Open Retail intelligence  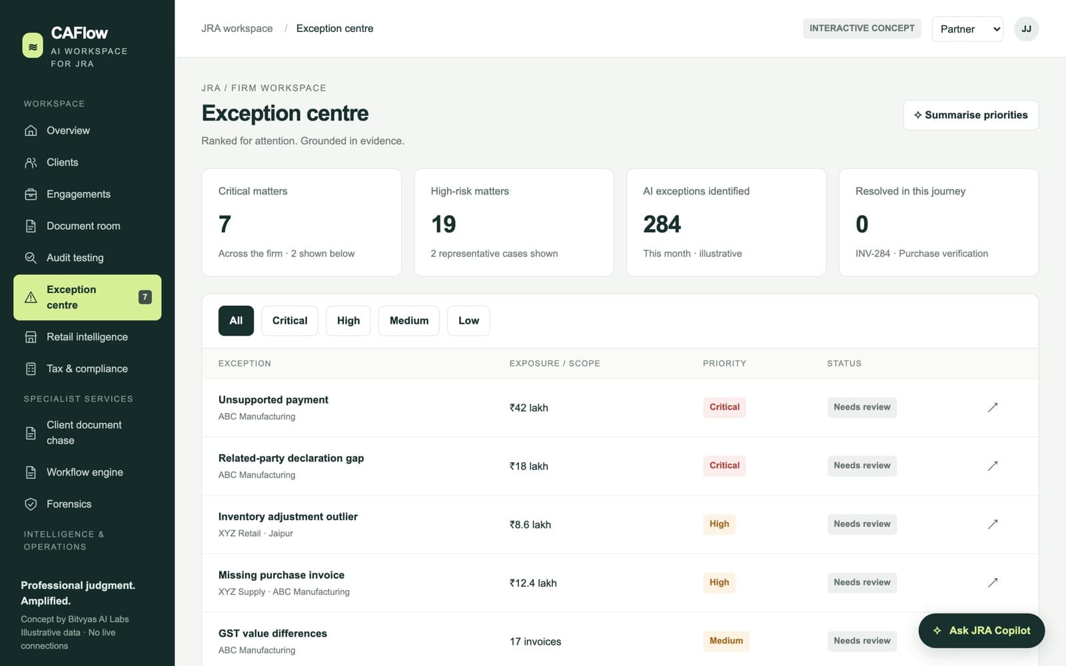tap(87, 337)
